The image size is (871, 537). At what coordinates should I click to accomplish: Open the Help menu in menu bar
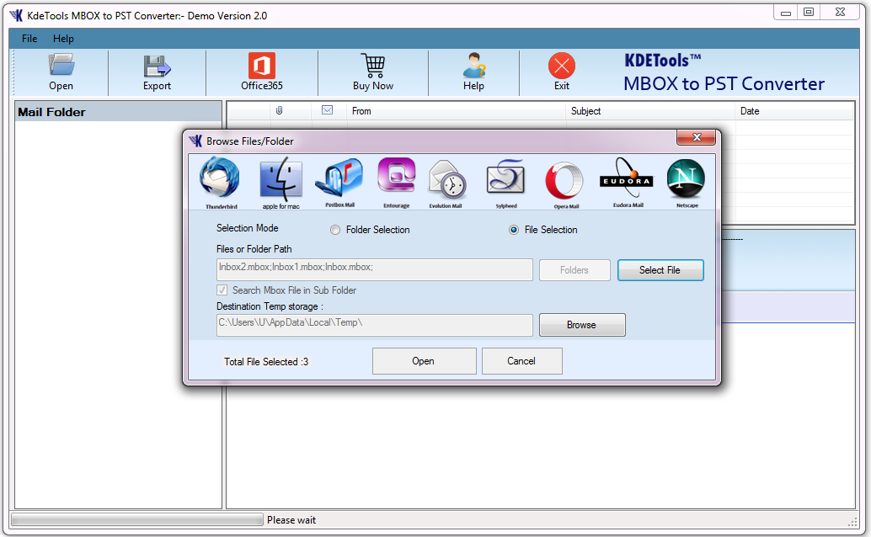(x=63, y=39)
